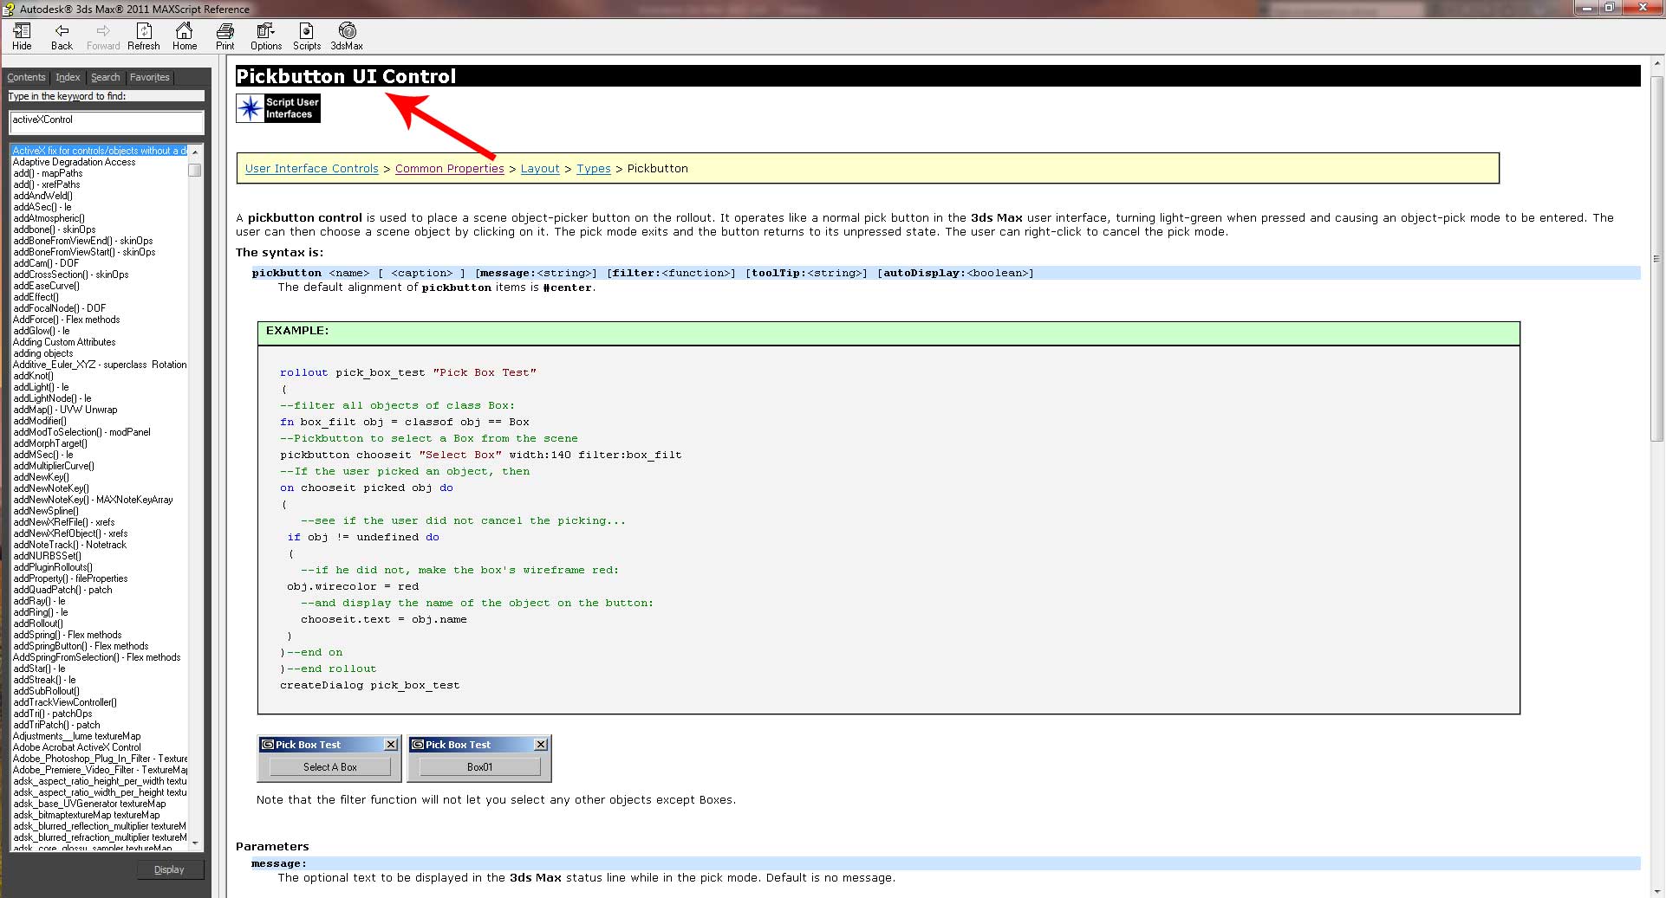Select 'adsk_base_UVGenerator textureMap' entry

point(89,804)
